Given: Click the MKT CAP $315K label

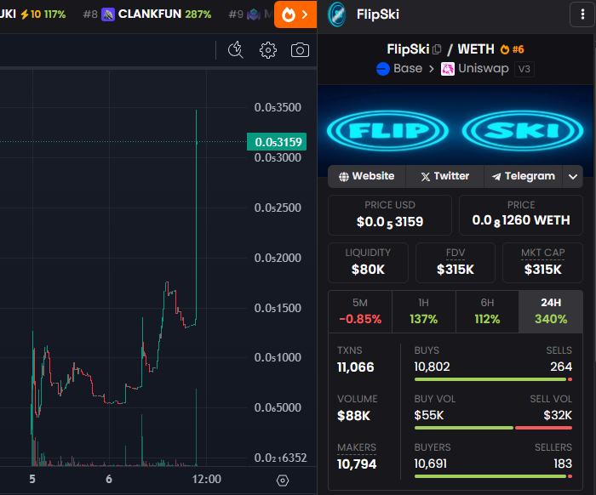Looking at the screenshot, I should [x=543, y=263].
